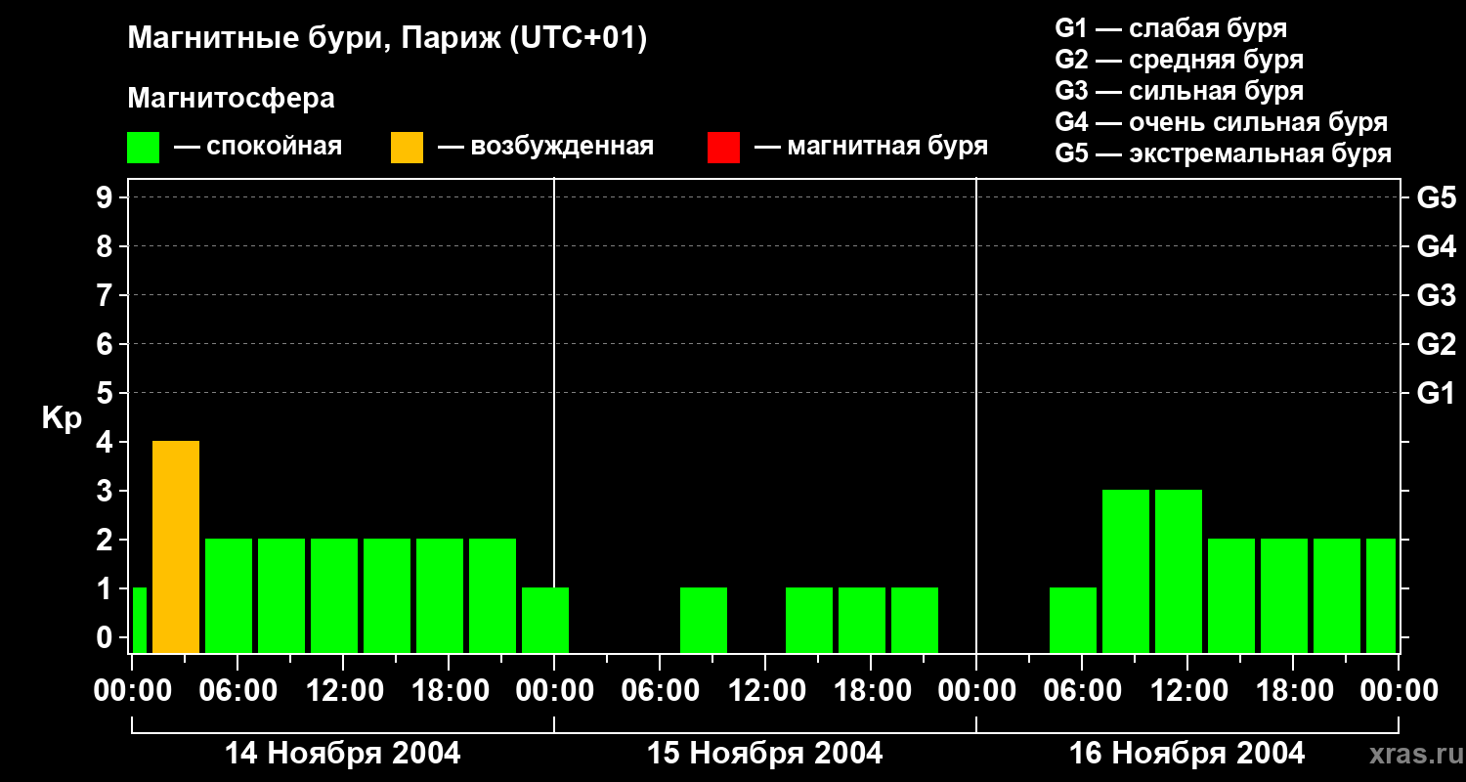The height and width of the screenshot is (782, 1466).
Task: Click the G3 label on the right axis
Action: point(1437,296)
